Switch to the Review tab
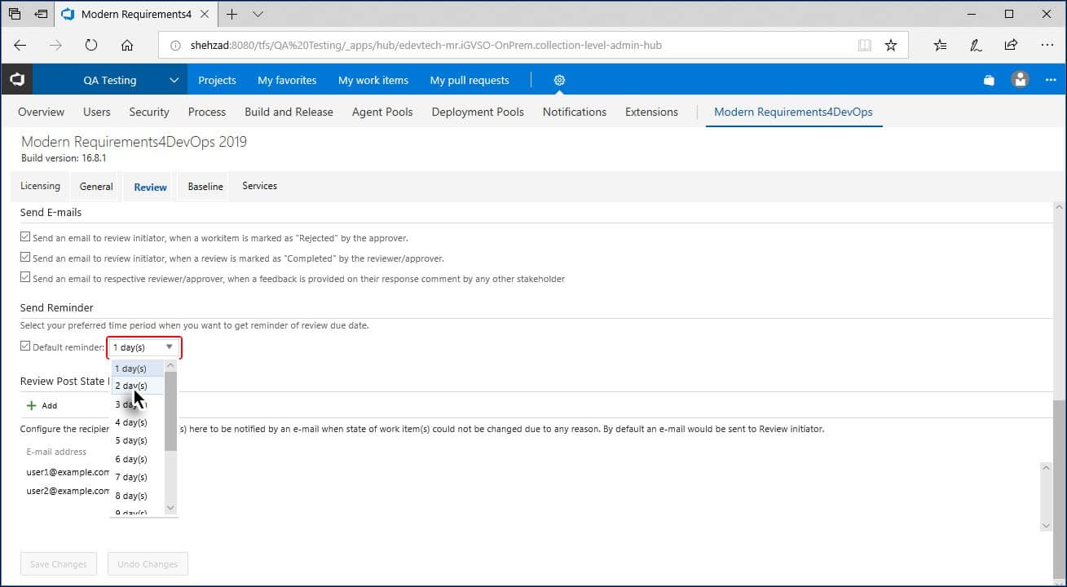1067x587 pixels. [150, 187]
